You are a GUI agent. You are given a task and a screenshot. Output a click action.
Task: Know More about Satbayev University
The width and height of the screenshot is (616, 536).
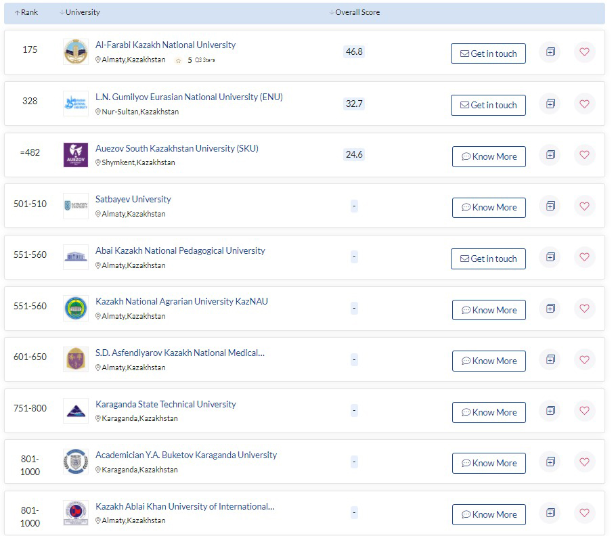pyautogui.click(x=489, y=208)
